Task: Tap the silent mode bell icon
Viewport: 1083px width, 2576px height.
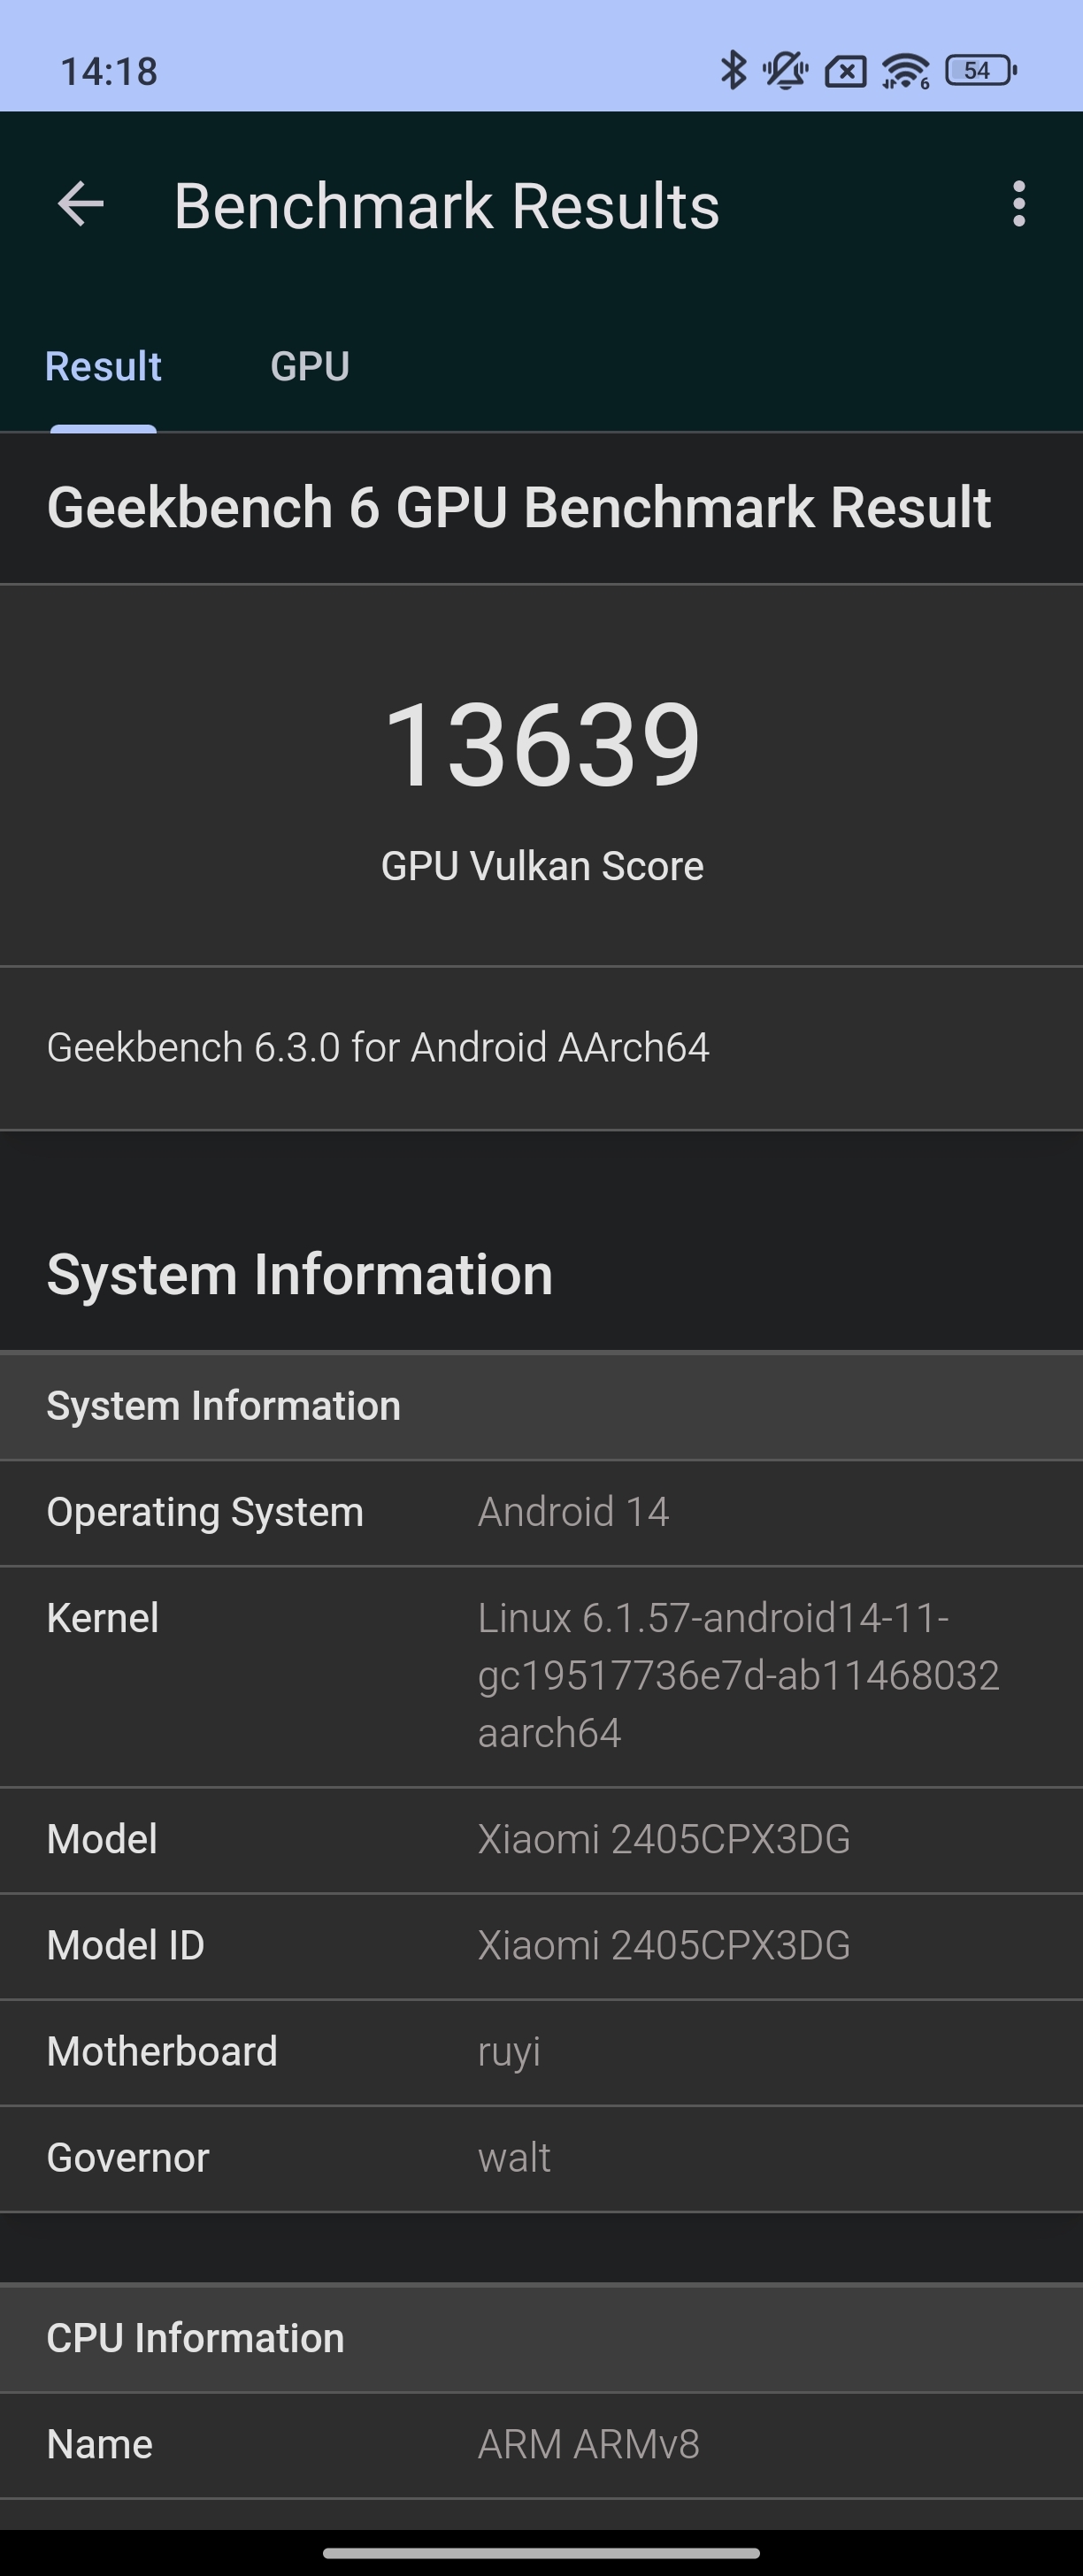Action: click(785, 70)
